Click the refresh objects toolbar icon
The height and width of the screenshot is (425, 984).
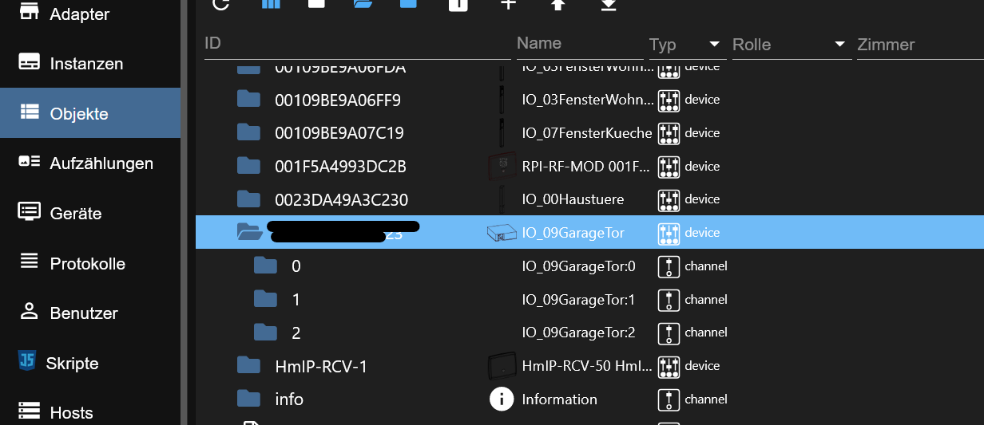221,4
